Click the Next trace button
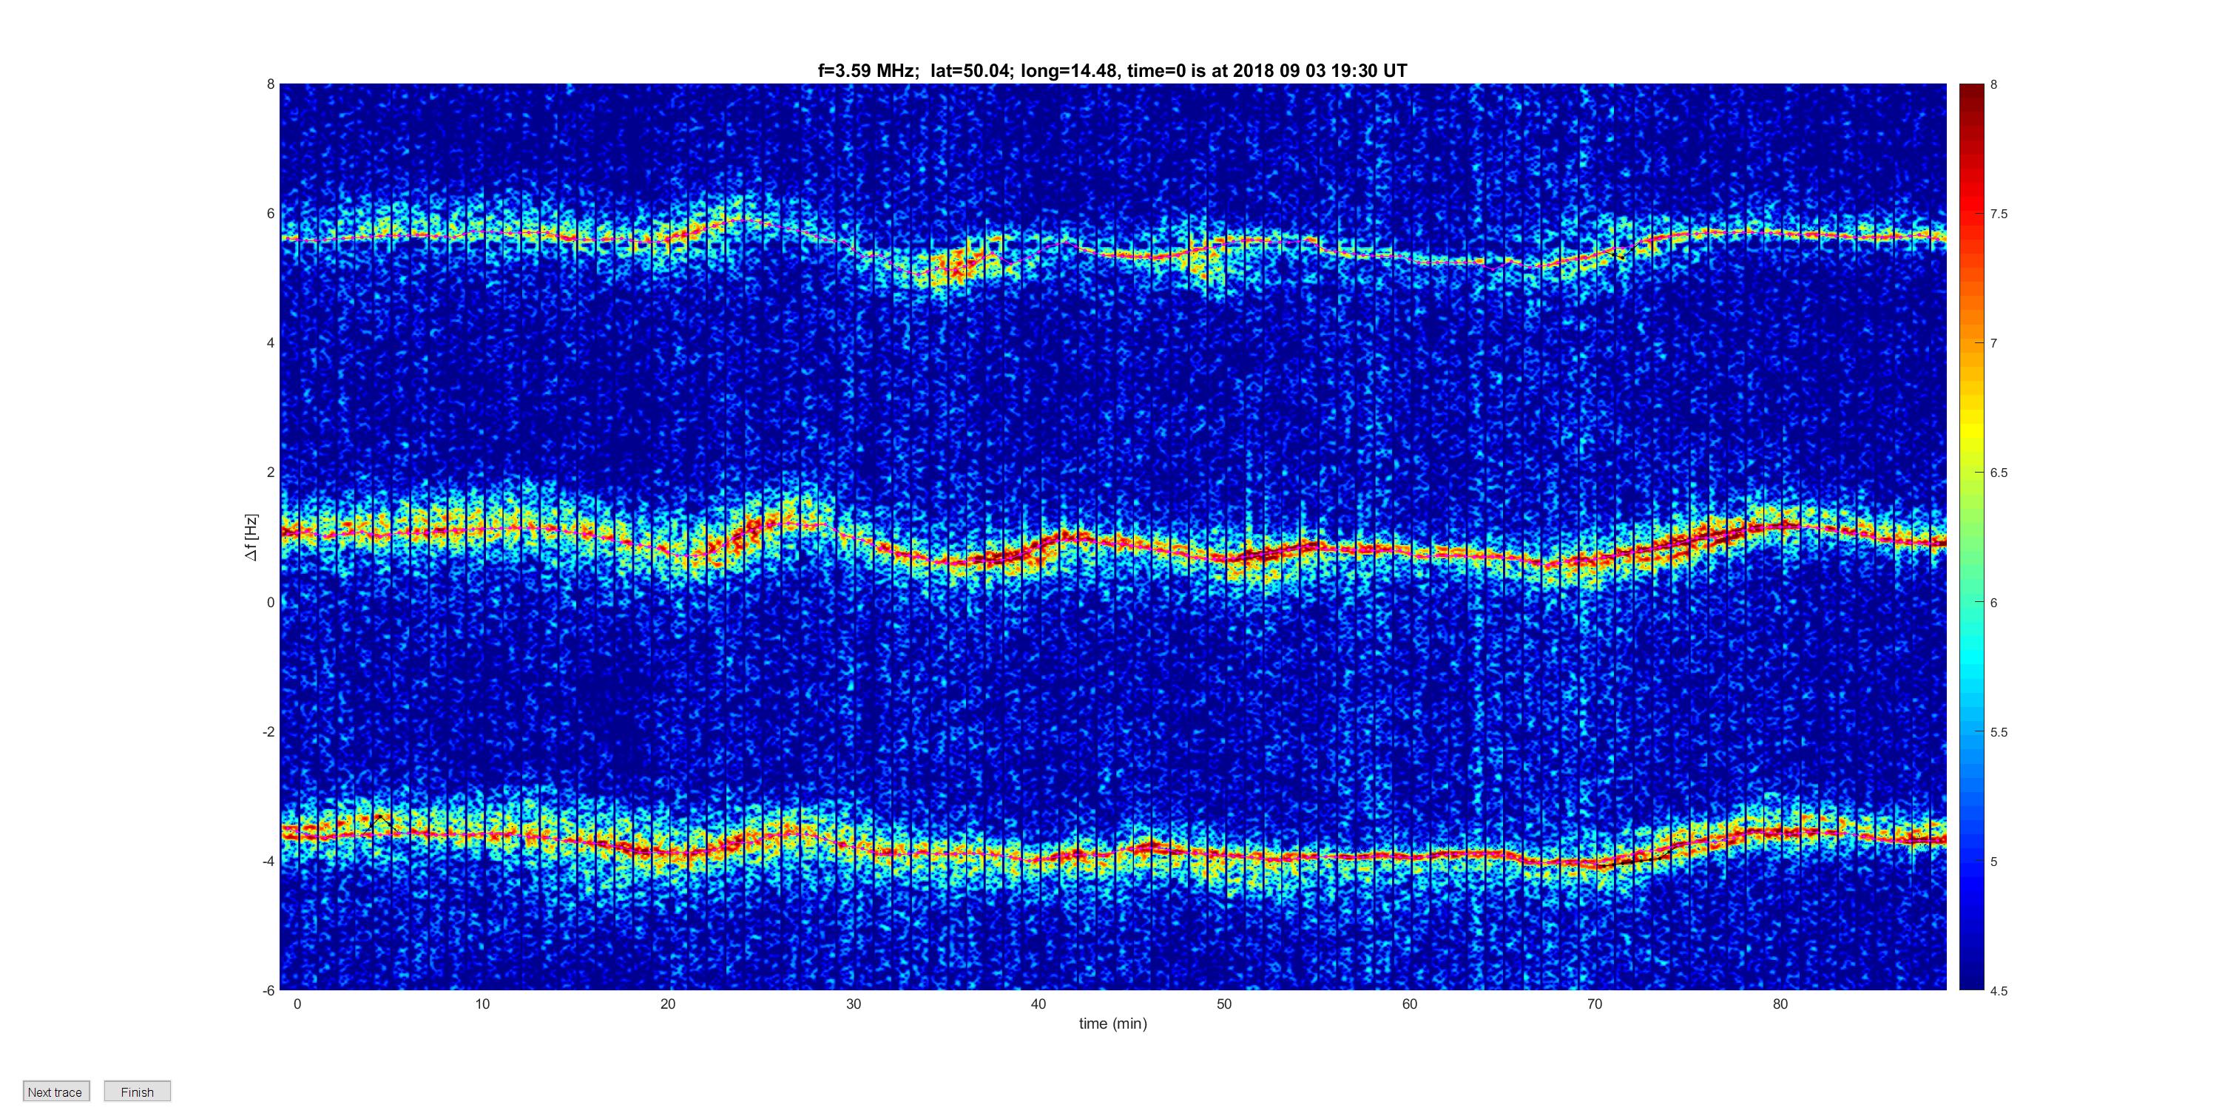Image resolution: width=2219 pixels, height=1113 pixels. coord(56,1092)
